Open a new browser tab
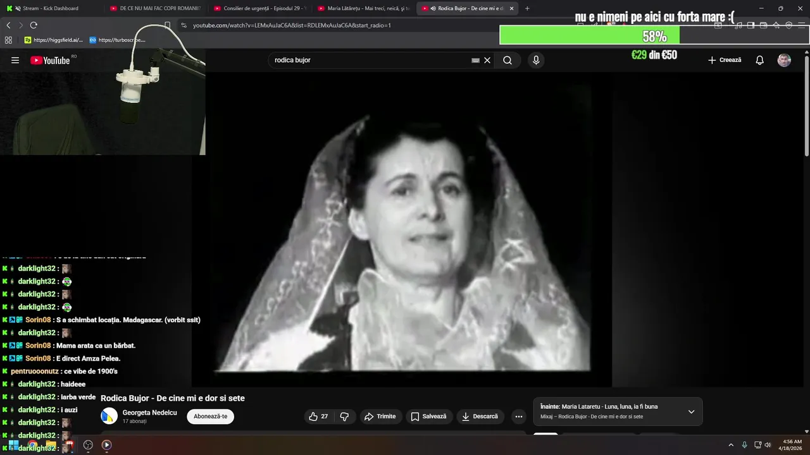The image size is (810, 455). 527,8
